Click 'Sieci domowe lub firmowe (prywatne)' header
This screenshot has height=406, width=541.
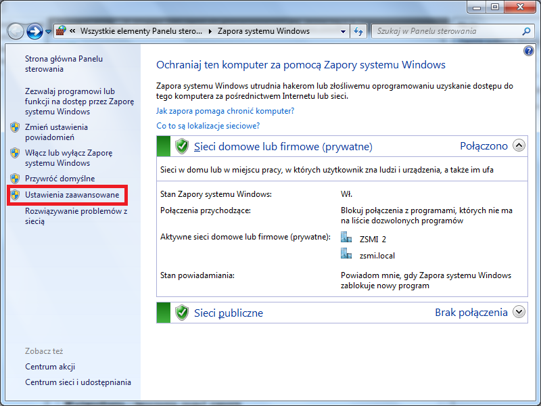(283, 147)
